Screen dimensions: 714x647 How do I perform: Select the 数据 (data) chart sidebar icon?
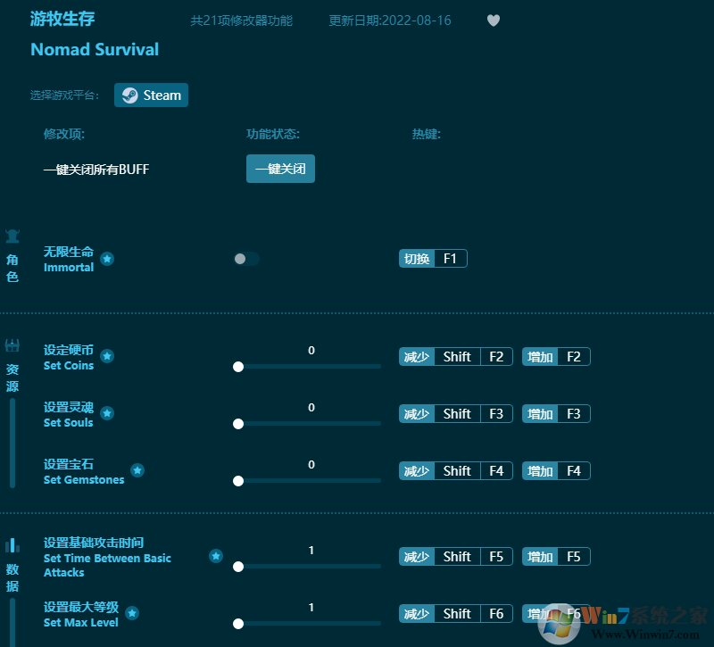pyautogui.click(x=12, y=547)
